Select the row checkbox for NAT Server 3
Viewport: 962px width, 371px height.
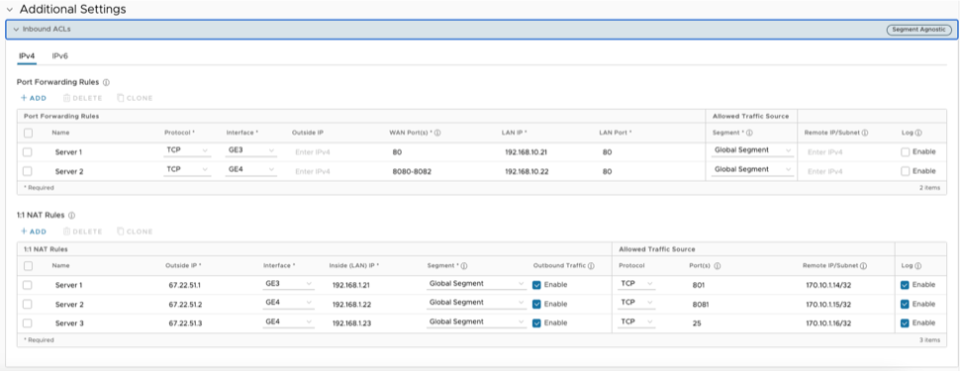coord(28,324)
